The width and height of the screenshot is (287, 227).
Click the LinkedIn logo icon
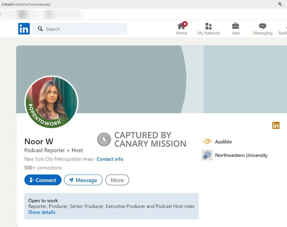(24, 29)
